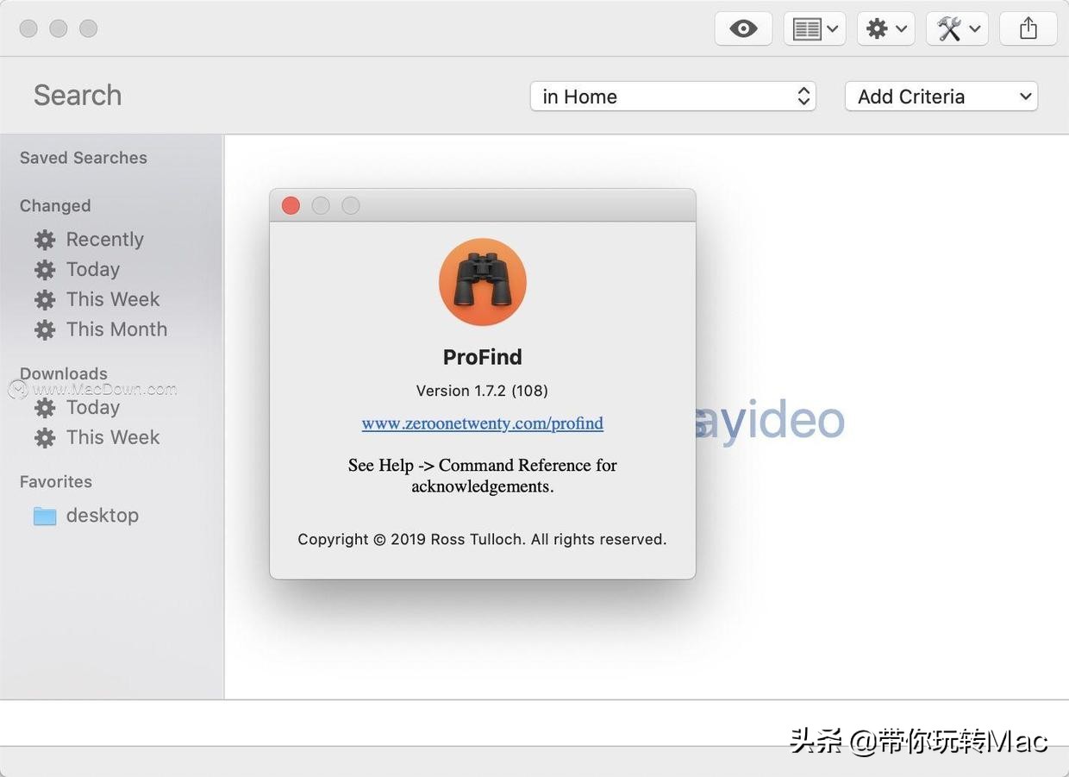
Task: Open the view columns layout dropdown
Action: (x=815, y=29)
